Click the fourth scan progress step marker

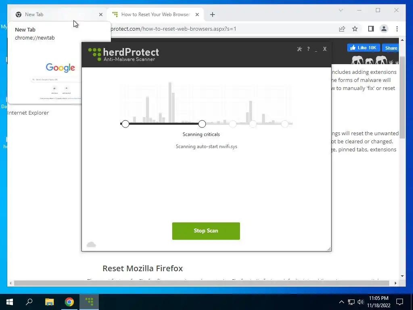point(253,124)
